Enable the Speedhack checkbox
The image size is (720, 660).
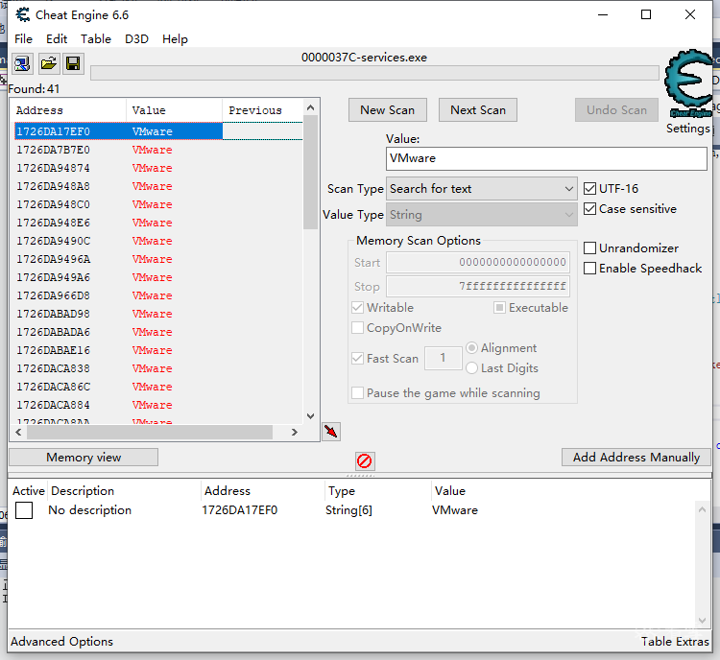coord(589,268)
